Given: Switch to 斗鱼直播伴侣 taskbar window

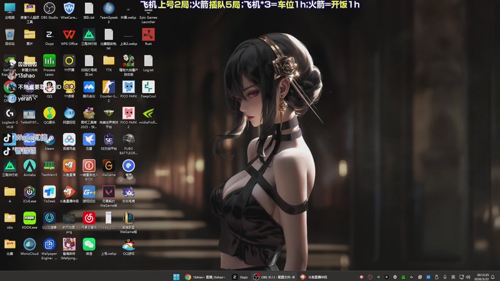Looking at the screenshot, I should [x=314, y=277].
